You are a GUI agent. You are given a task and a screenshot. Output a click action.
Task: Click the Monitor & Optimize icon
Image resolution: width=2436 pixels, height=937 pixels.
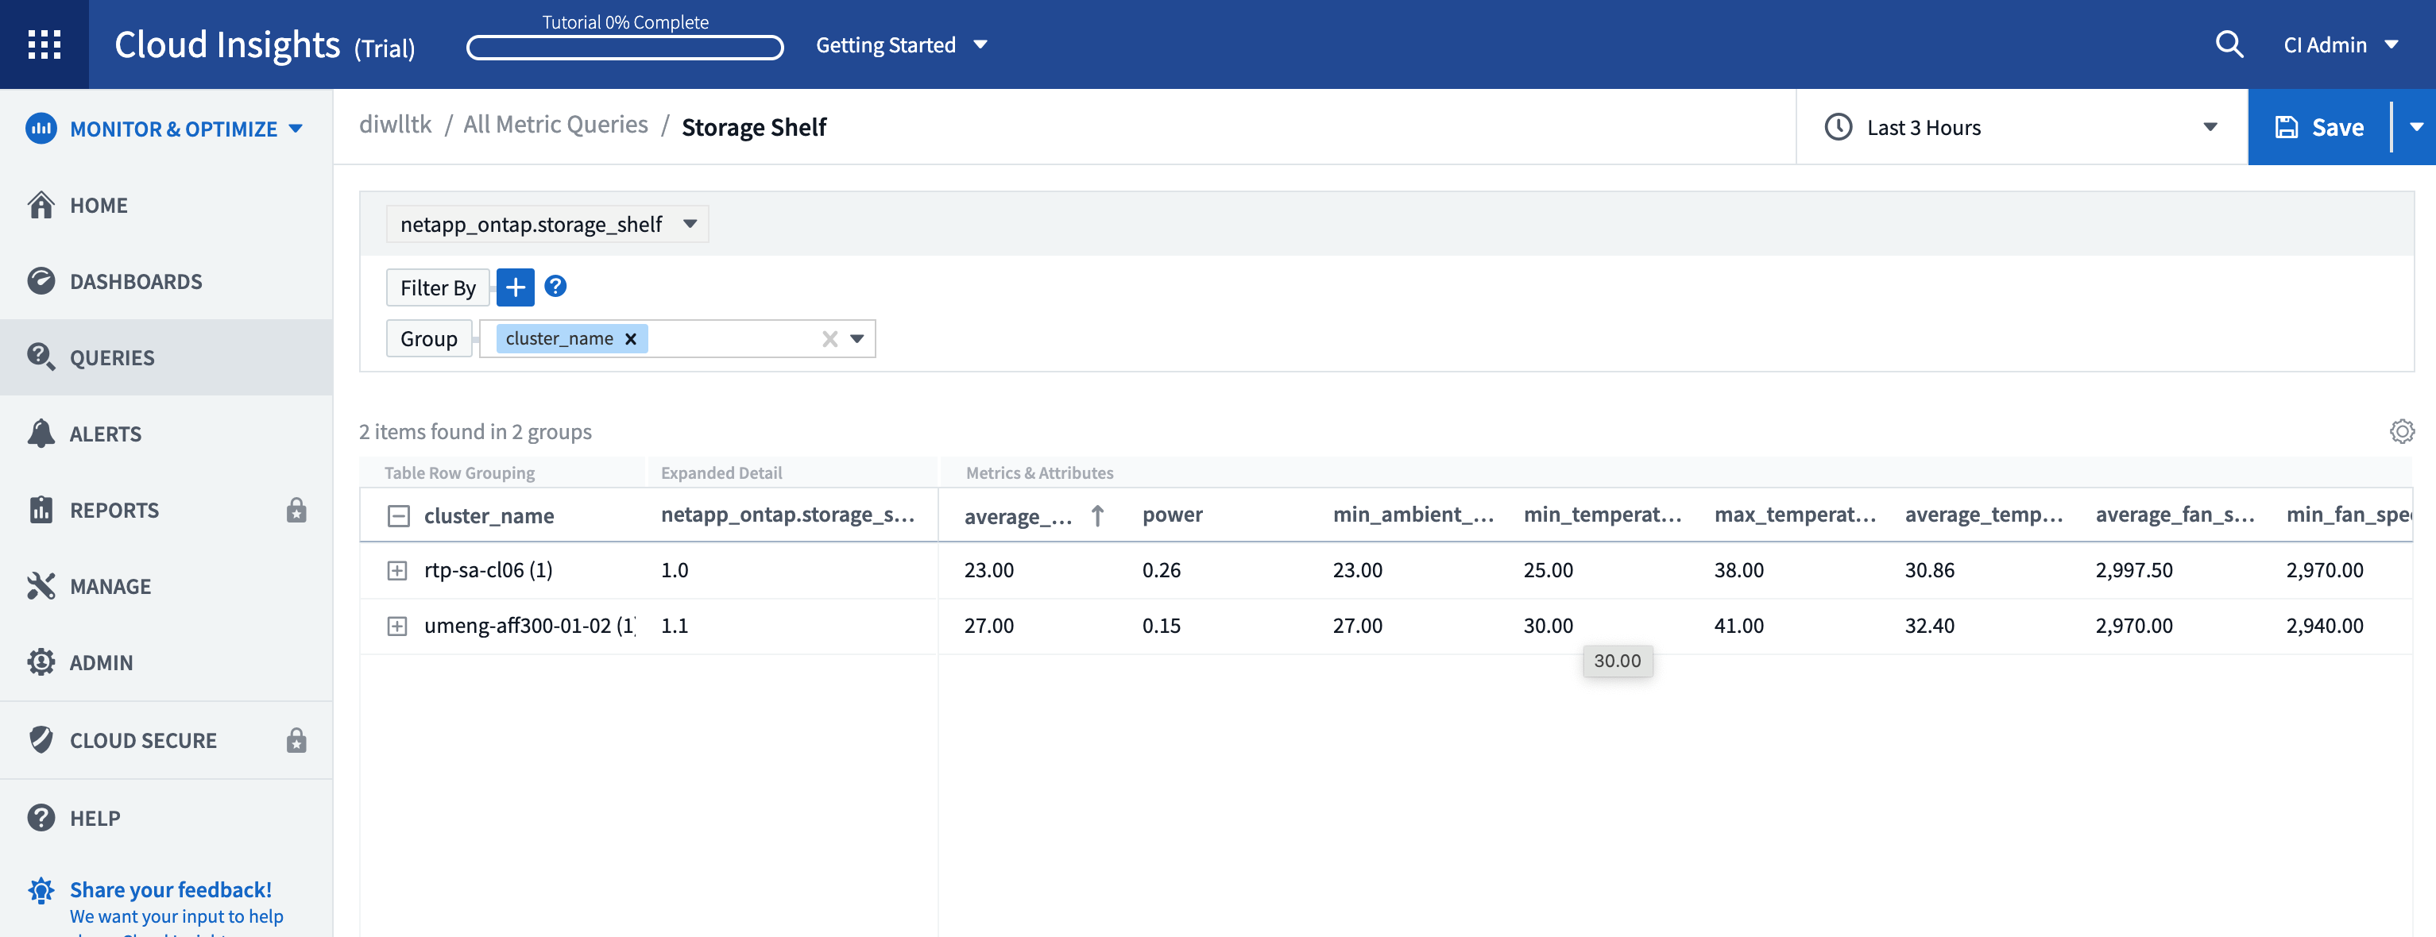pos(42,129)
